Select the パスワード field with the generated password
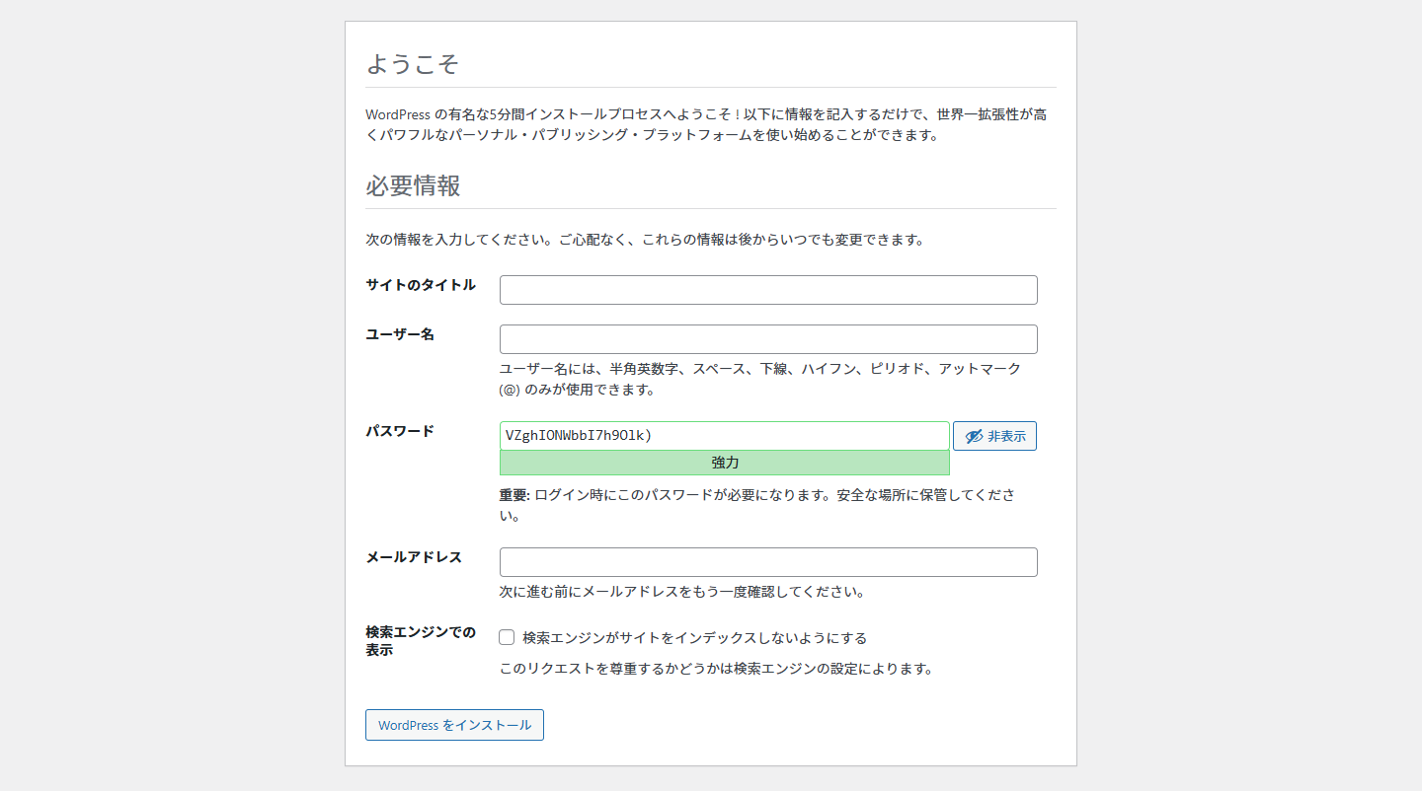 [x=725, y=436]
